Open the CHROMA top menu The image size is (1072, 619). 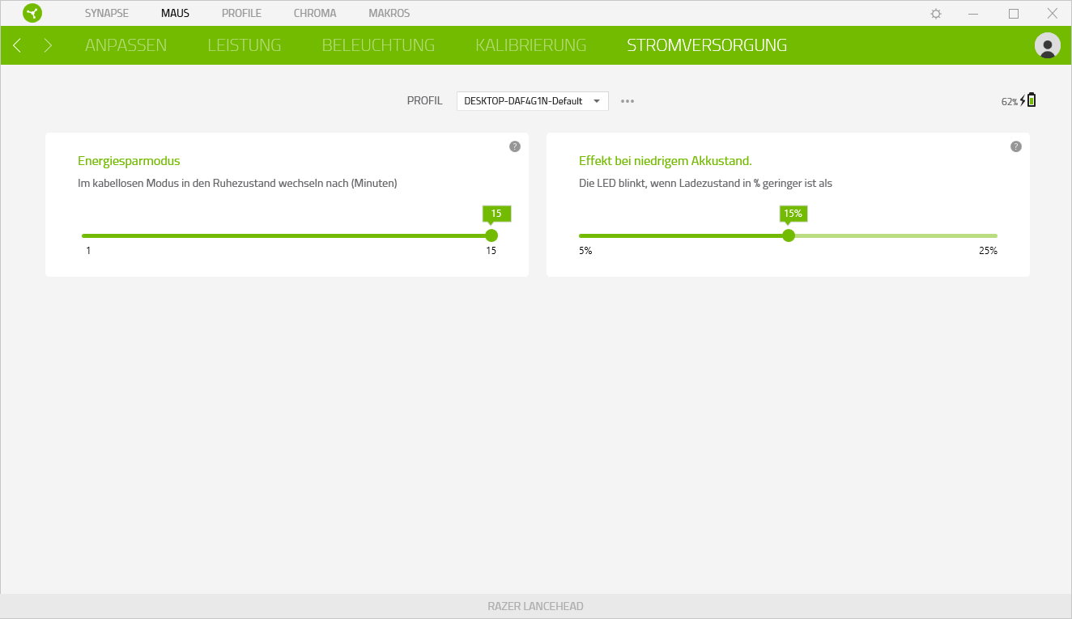pos(314,14)
